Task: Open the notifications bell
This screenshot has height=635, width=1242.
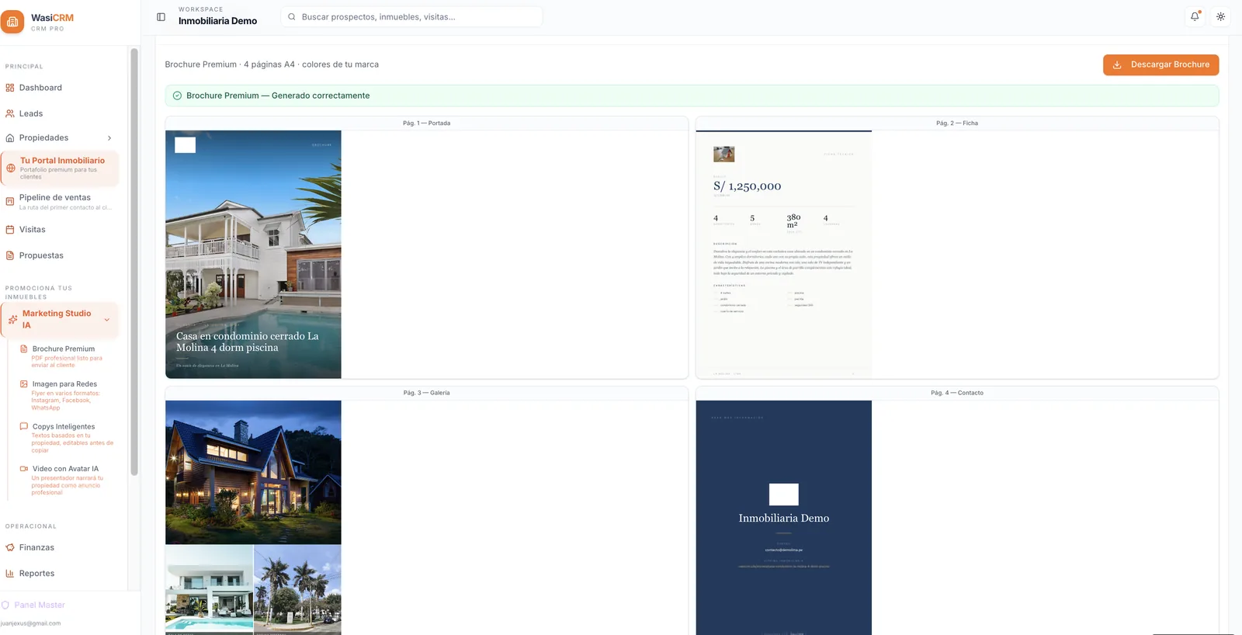Action: pyautogui.click(x=1195, y=16)
